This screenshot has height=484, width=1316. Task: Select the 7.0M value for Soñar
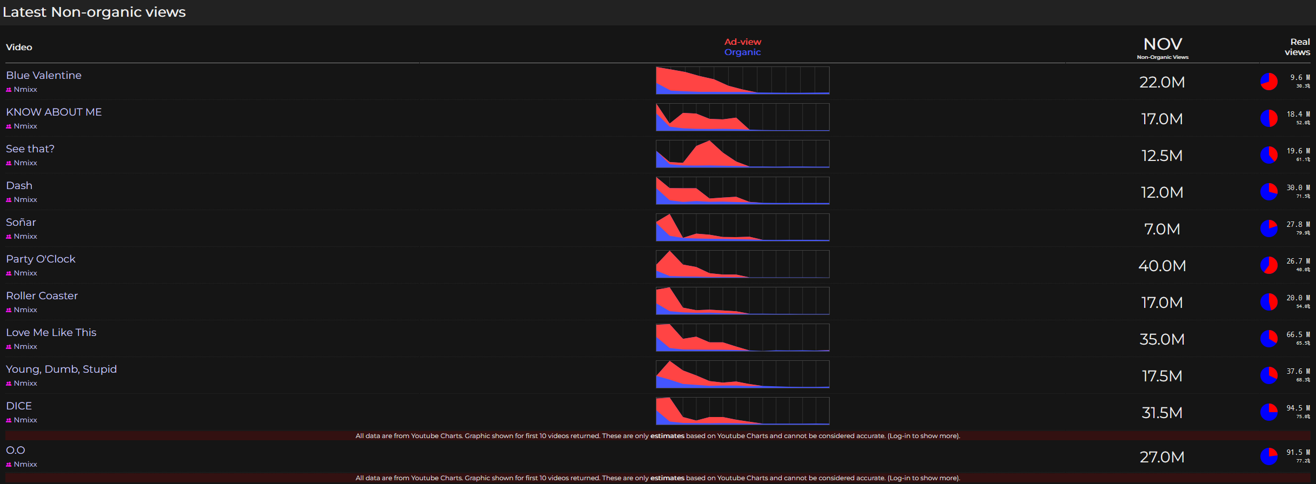tap(1162, 229)
